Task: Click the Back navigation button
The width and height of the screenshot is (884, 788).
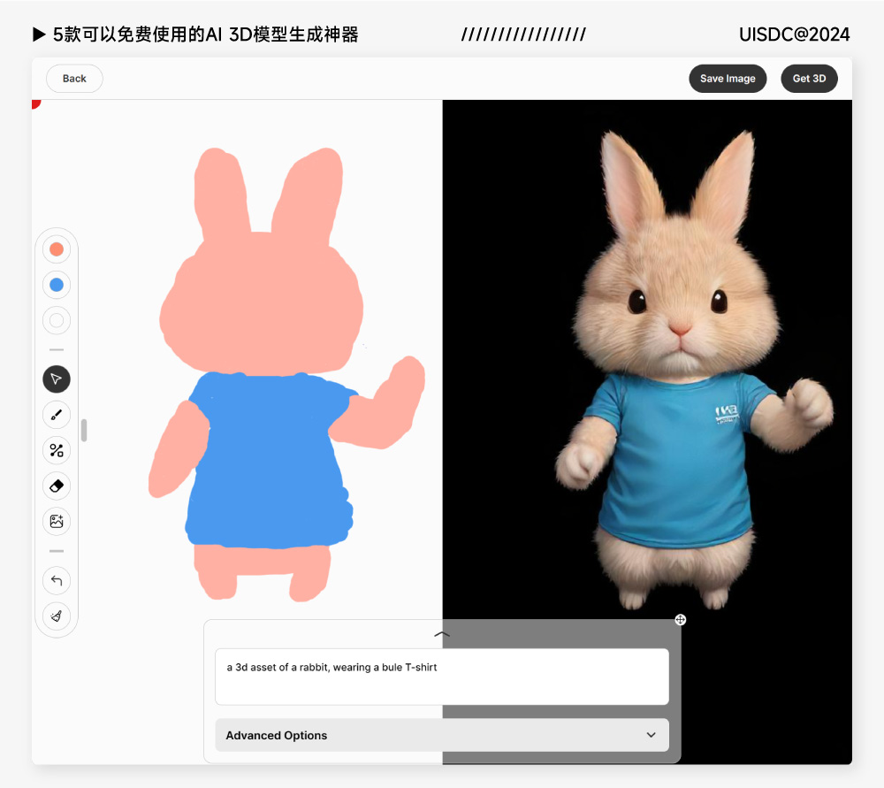Action: (73, 78)
